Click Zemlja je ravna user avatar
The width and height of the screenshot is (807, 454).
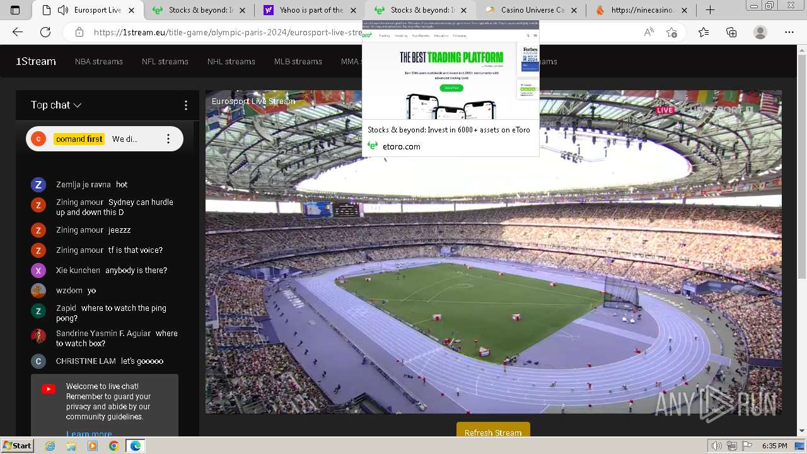38,185
